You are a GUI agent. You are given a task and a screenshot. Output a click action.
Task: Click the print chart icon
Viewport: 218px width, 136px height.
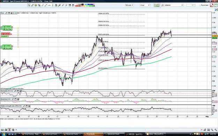pos(6,130)
